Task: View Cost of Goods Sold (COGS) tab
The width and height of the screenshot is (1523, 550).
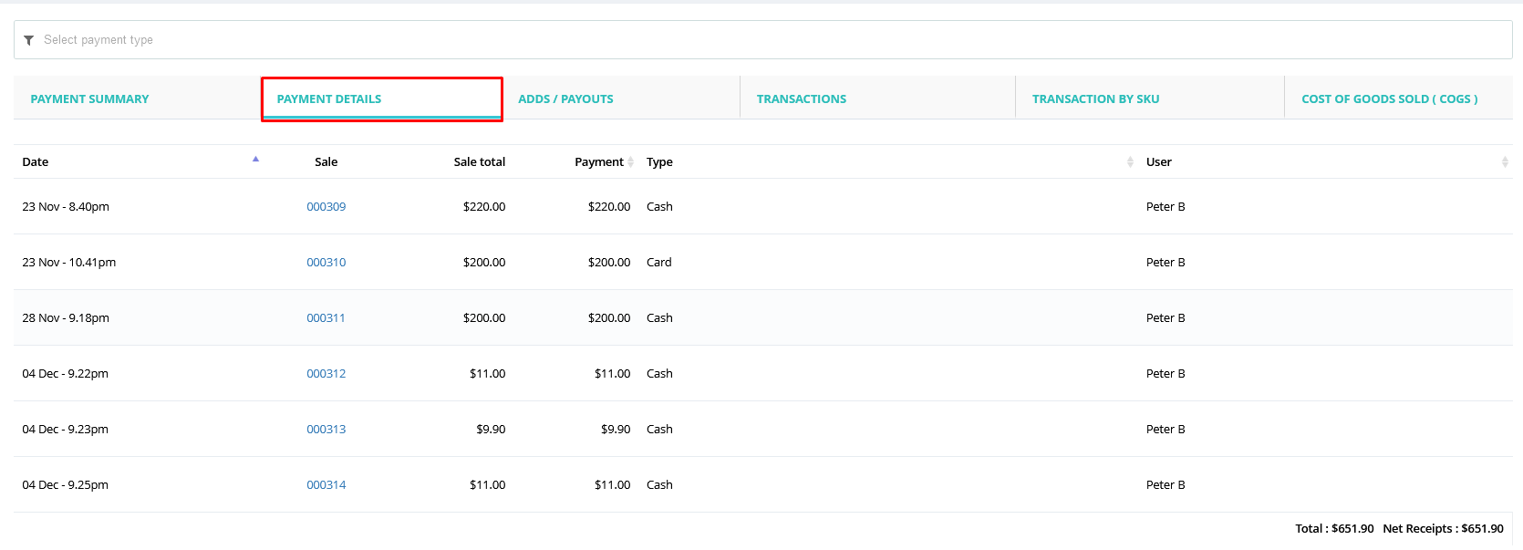Action: (x=1389, y=99)
